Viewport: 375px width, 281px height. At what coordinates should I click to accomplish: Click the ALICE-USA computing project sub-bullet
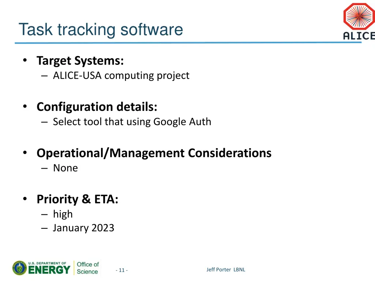(x=121, y=75)
